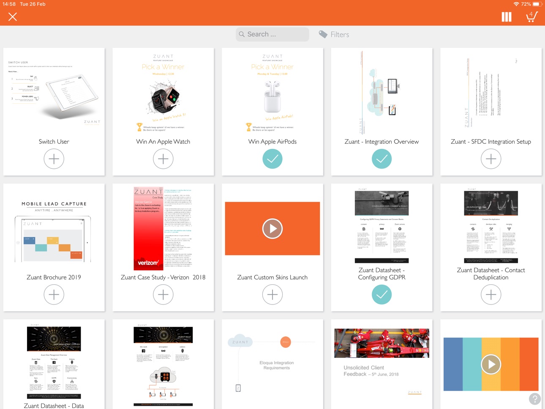This screenshot has width=545, height=409.
Task: Click the 'Switch User' title text
Action: pos(54,142)
